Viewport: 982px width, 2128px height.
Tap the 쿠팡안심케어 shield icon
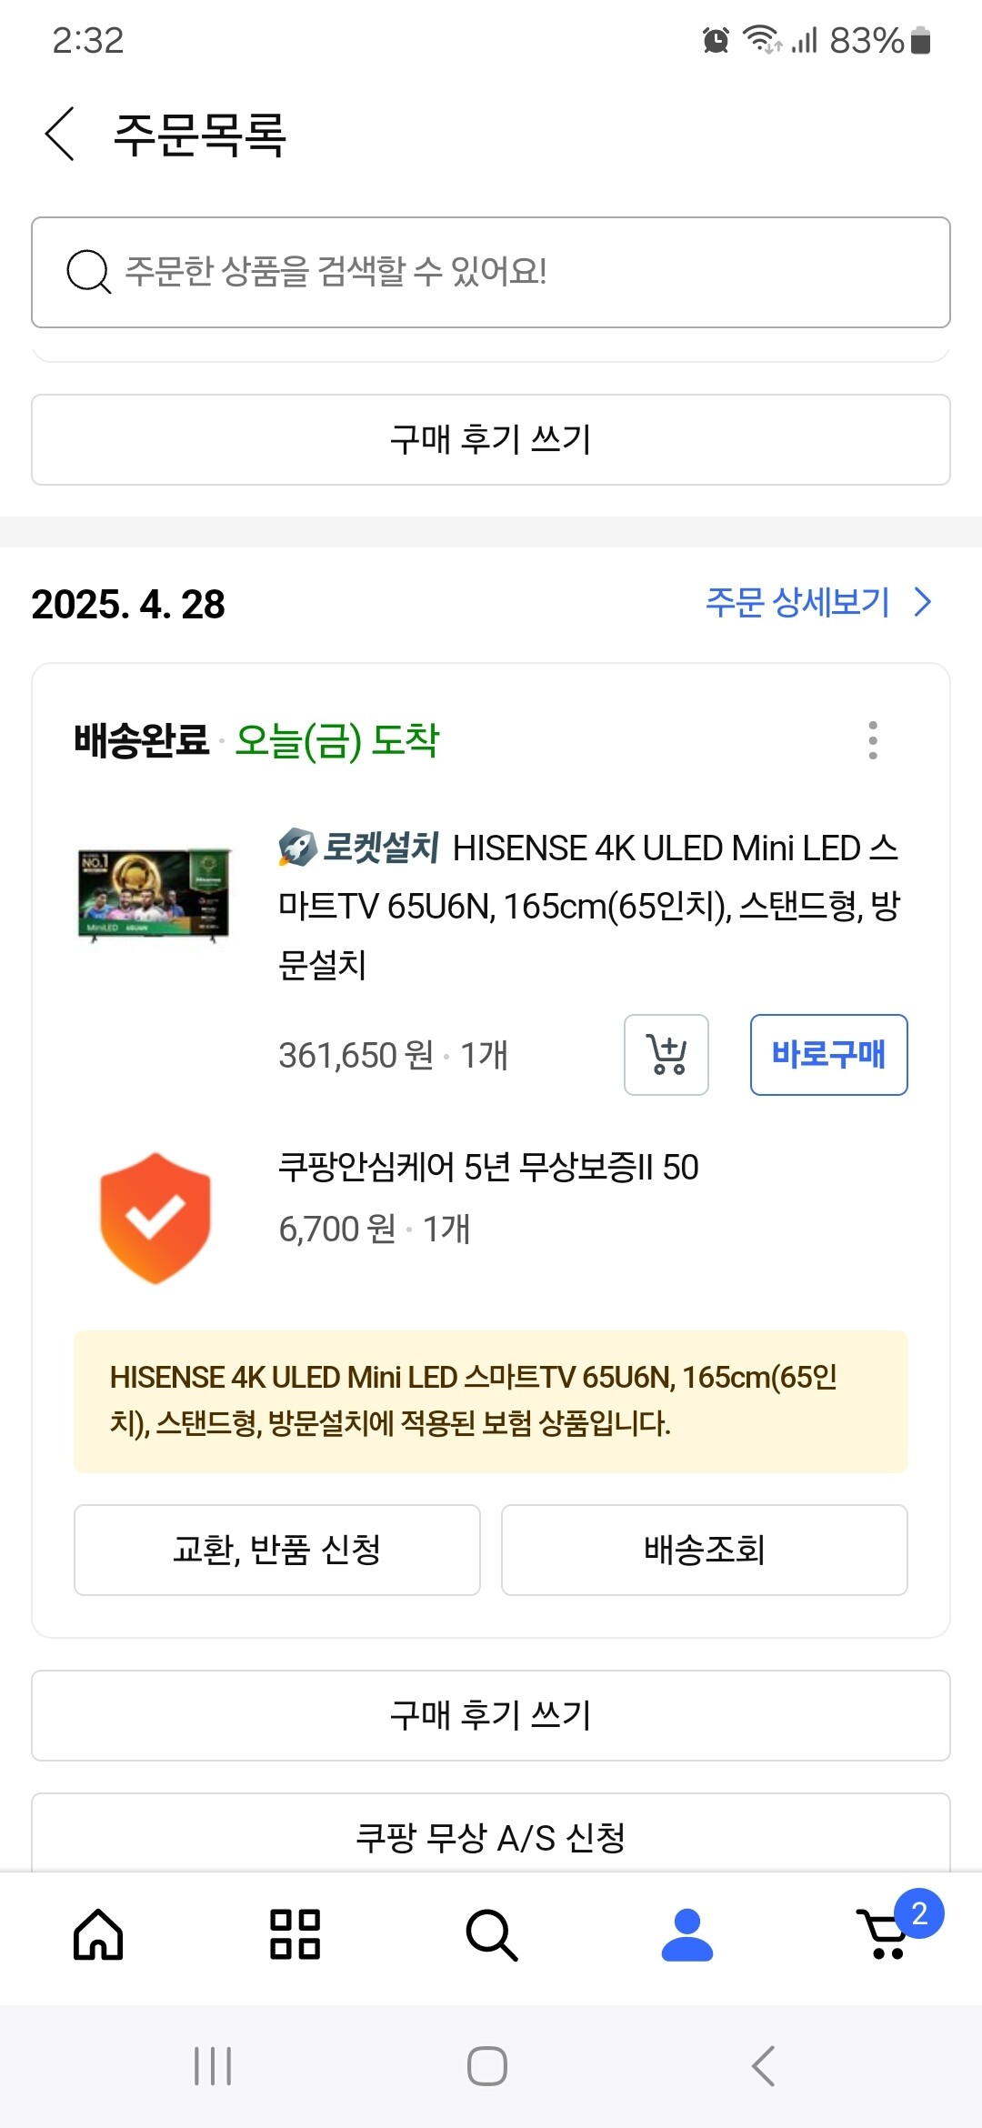(155, 1219)
